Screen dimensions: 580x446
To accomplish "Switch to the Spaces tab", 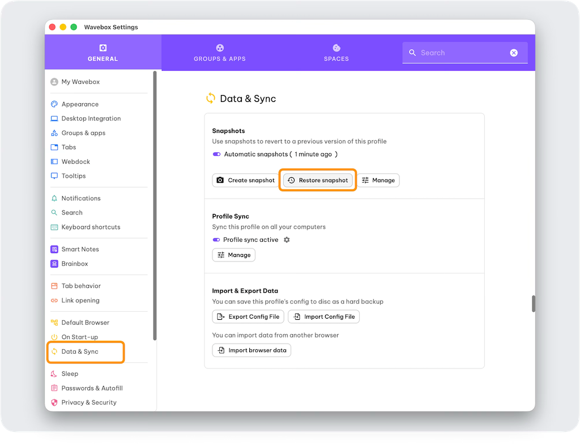I will (336, 53).
